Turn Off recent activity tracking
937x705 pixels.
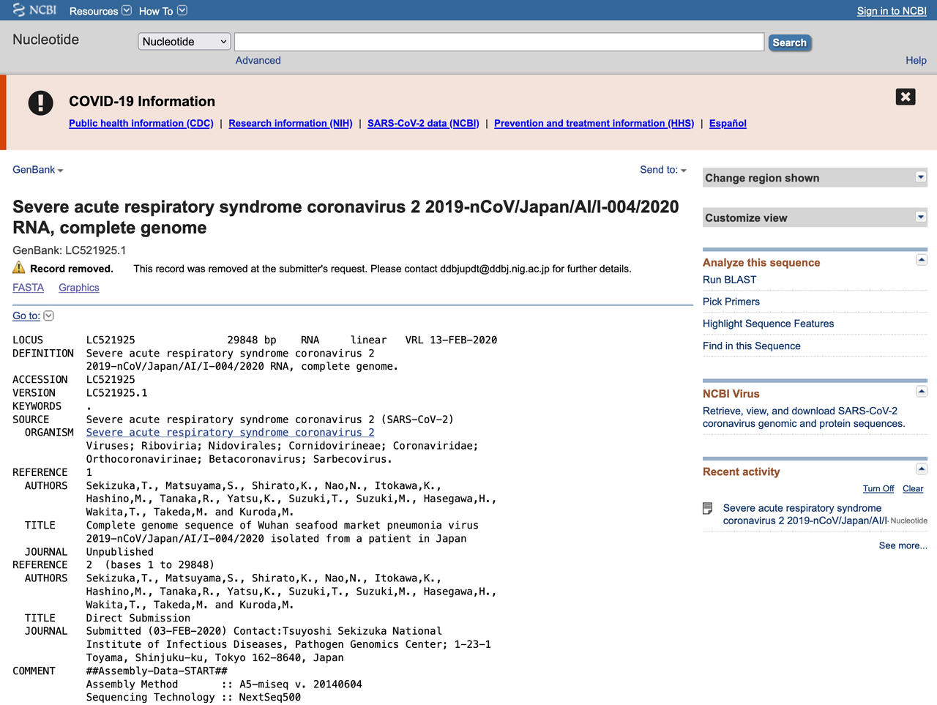tap(878, 489)
